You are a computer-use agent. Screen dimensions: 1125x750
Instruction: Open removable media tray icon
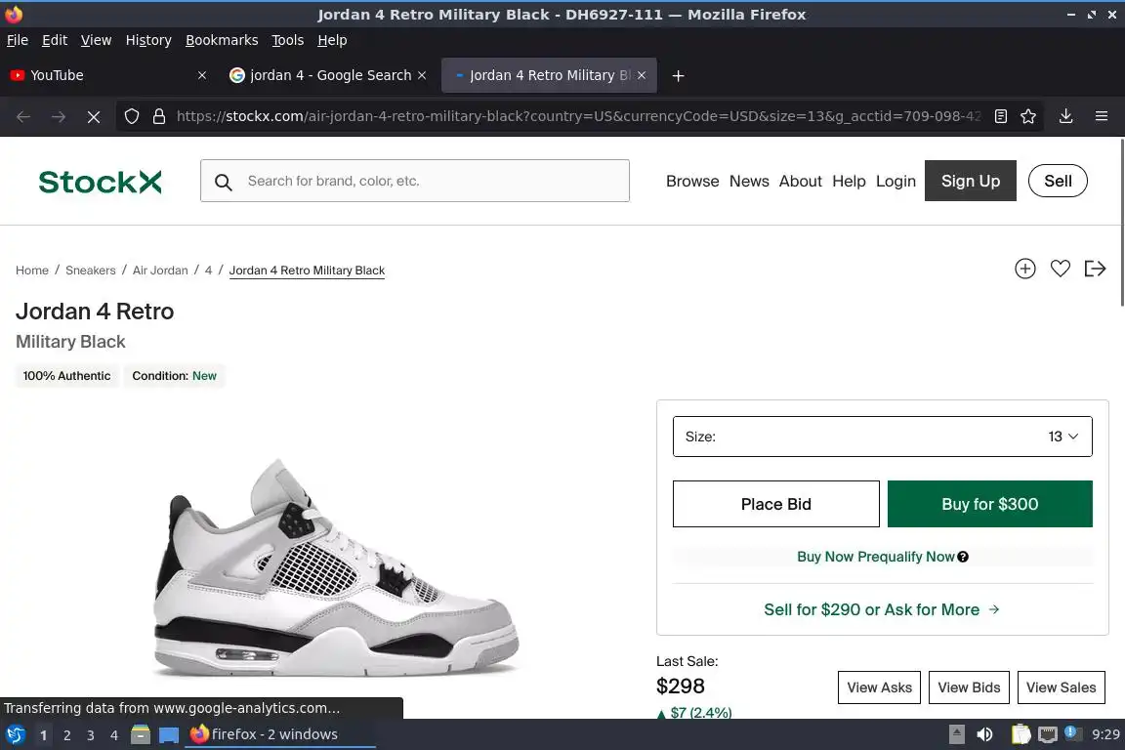[x=956, y=734]
